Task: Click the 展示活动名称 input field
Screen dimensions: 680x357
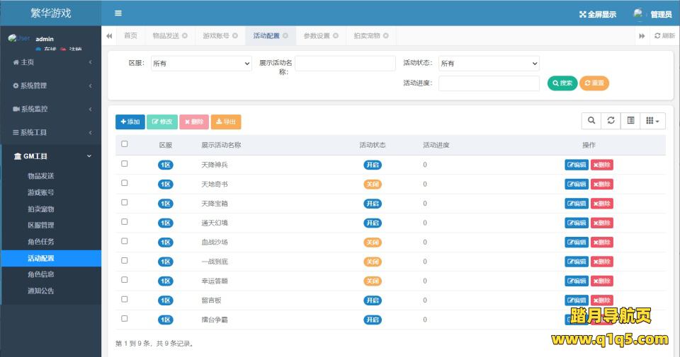Action: 345,64
